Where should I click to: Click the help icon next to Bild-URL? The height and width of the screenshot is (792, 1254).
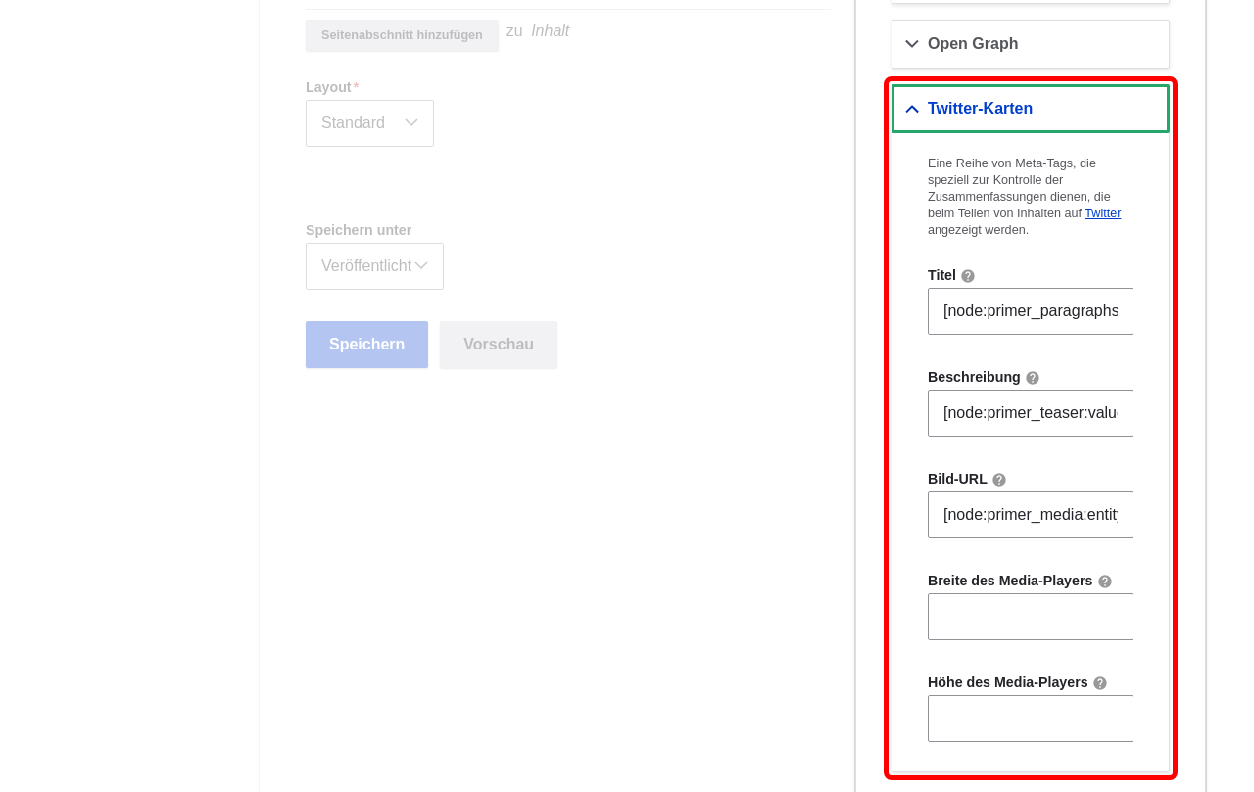click(999, 480)
